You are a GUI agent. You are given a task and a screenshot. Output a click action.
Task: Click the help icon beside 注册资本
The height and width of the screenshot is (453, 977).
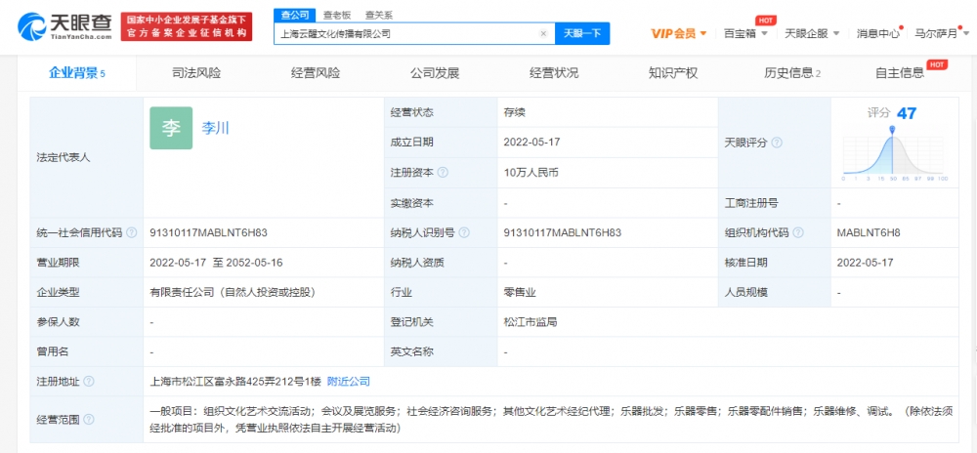(443, 173)
